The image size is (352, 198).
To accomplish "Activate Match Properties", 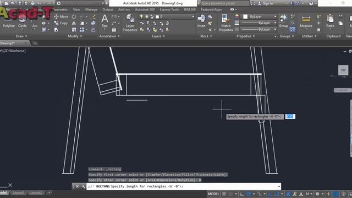I will coord(226,23).
